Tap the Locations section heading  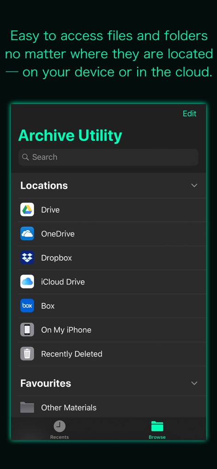point(44,185)
